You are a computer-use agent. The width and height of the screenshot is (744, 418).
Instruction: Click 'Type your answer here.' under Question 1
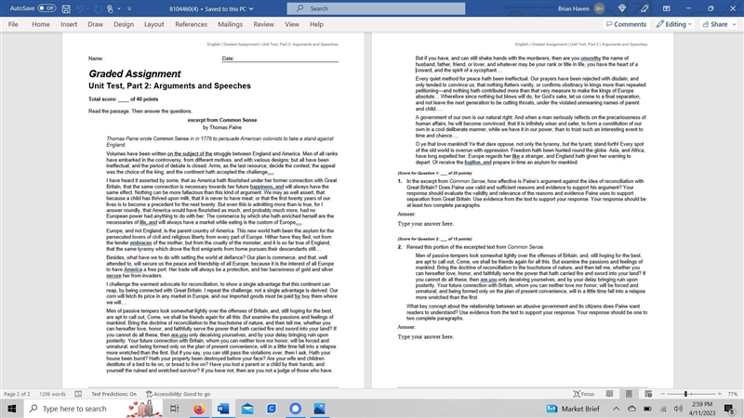tap(426, 224)
